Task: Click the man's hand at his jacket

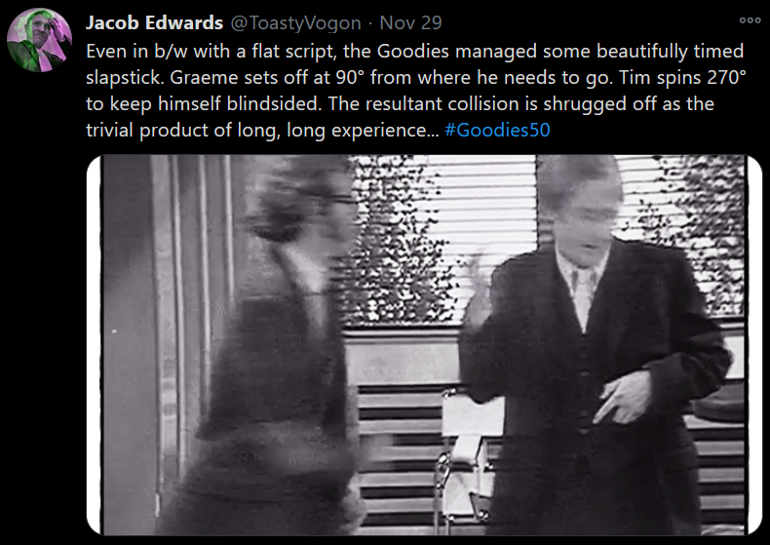Action: point(621,397)
